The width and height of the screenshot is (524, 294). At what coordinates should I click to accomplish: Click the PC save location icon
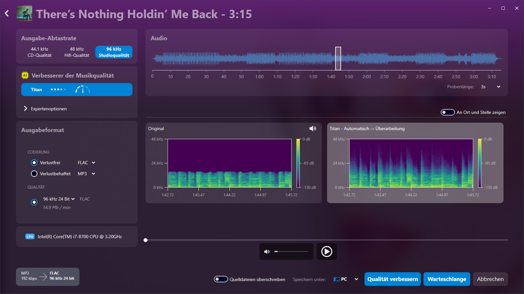pyautogui.click(x=337, y=279)
